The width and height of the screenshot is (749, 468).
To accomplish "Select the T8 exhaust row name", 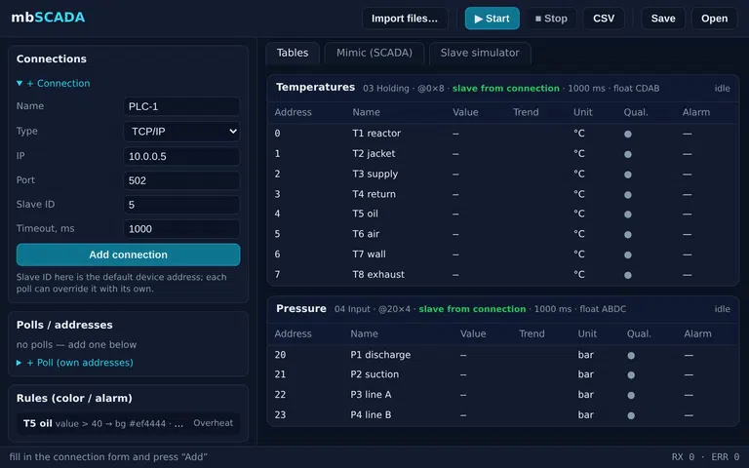I will (x=378, y=274).
